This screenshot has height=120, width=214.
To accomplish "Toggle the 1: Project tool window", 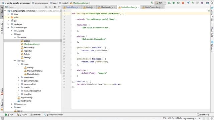I will pos(2,12).
